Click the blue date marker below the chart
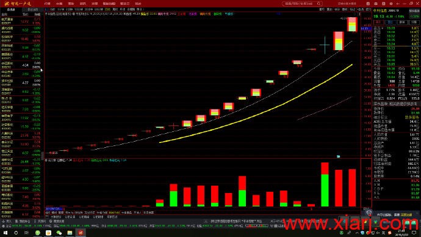Viewport: 421px width, 237px height. (54, 209)
